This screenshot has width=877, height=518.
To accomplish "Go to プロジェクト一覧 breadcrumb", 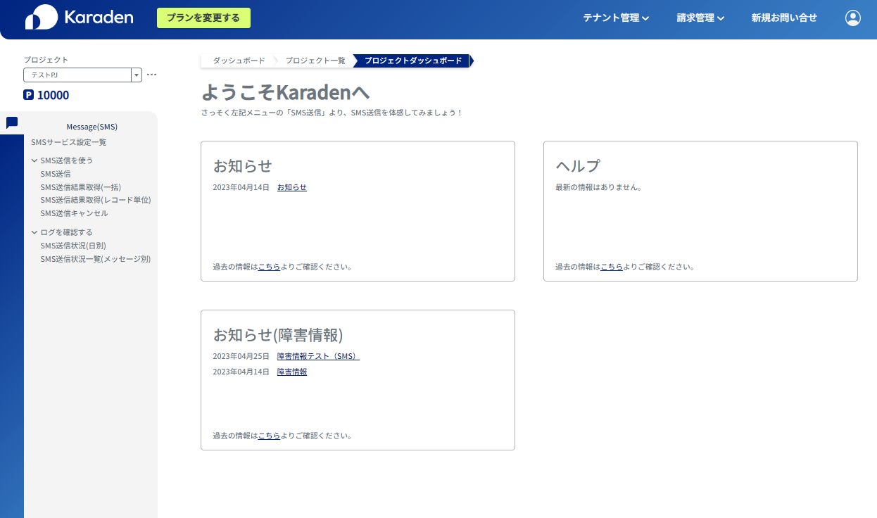I will pos(315,61).
